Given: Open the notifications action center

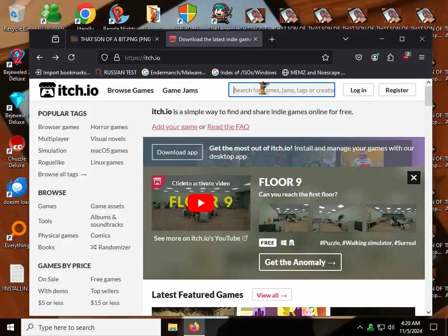Looking at the screenshot, I should tap(434, 327).
